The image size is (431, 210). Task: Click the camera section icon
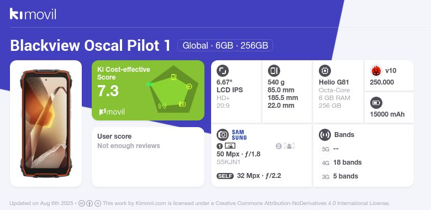point(223,135)
